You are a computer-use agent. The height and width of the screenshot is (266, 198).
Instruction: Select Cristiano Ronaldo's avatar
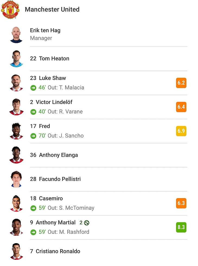coord(16,251)
